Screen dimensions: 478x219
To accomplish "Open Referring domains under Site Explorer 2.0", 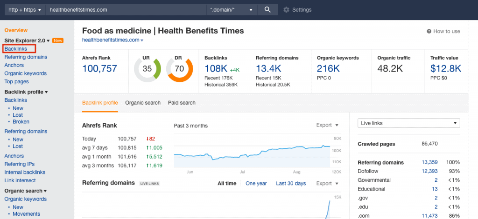I will (26, 57).
